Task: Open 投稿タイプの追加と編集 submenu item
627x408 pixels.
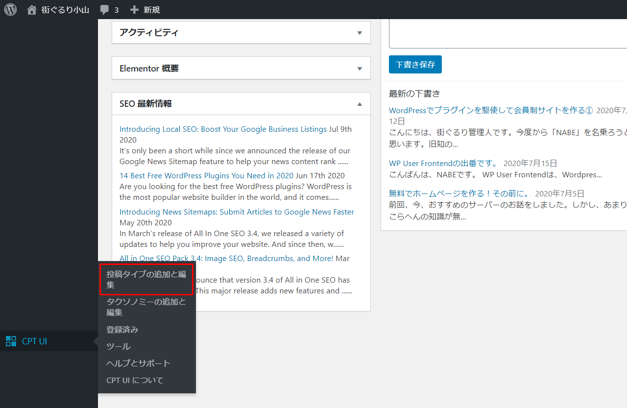Action: tap(146, 280)
